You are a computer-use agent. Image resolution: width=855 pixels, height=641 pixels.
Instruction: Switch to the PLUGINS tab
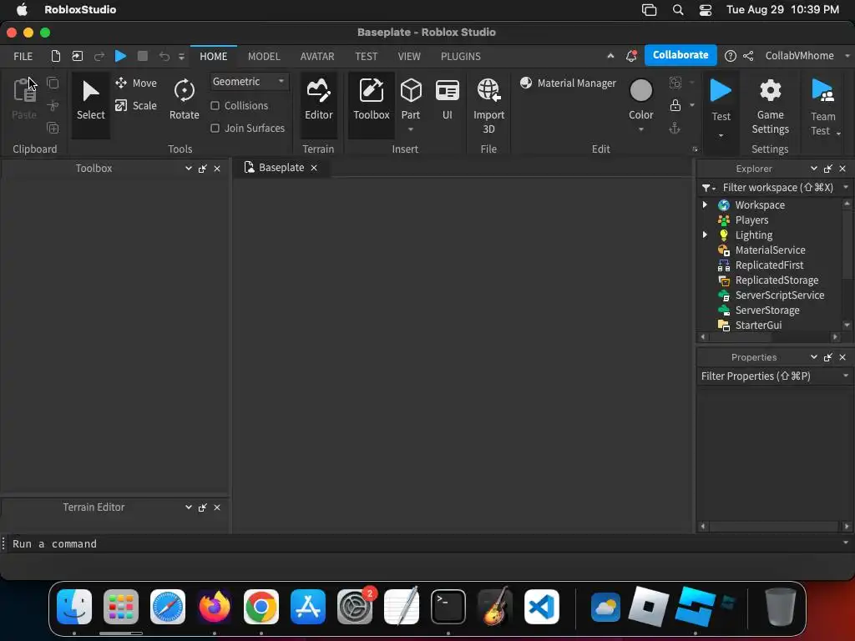(461, 56)
